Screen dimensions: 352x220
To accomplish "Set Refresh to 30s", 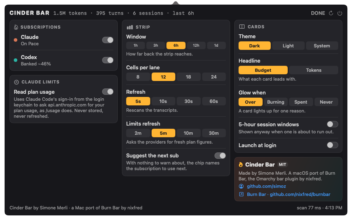I will point(189,102).
